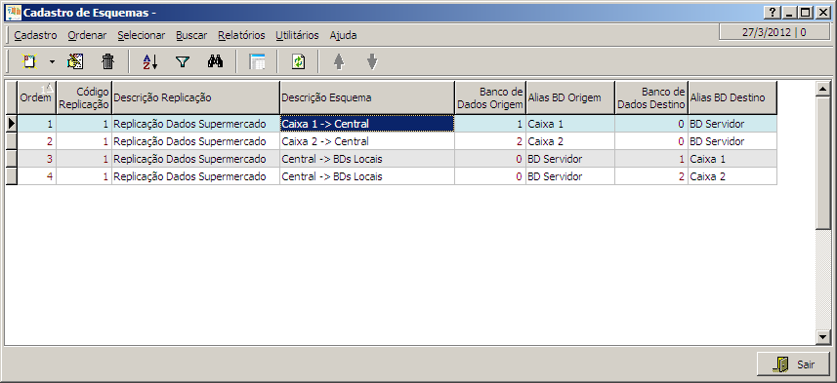Open the Buscar menu
Screen dimensions: 837x383
191,35
